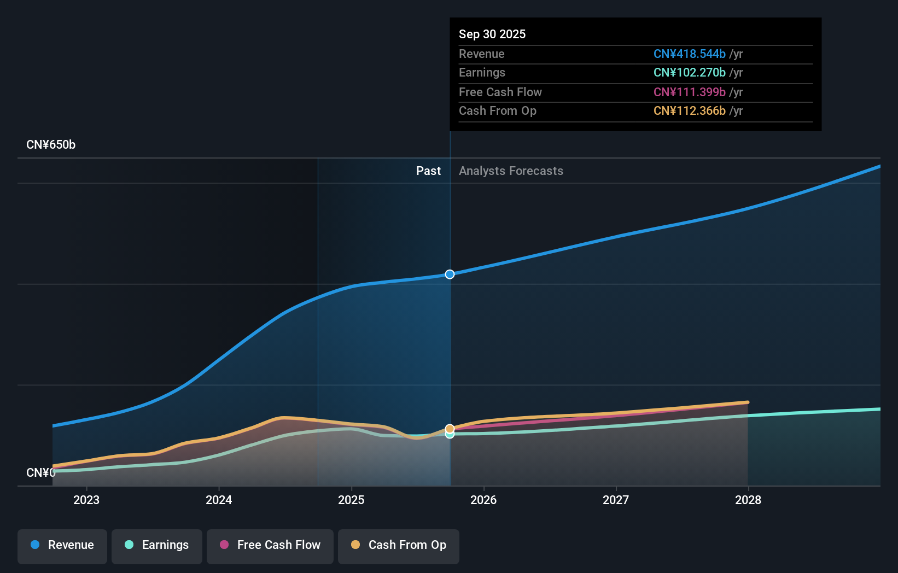This screenshot has width=898, height=573.
Task: Click the 2026 tick on time axis
Action: tap(483, 500)
